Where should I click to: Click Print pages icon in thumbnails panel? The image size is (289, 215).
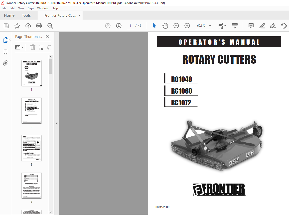pos(41,47)
